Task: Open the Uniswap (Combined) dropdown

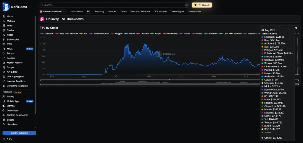Action: coord(52,11)
